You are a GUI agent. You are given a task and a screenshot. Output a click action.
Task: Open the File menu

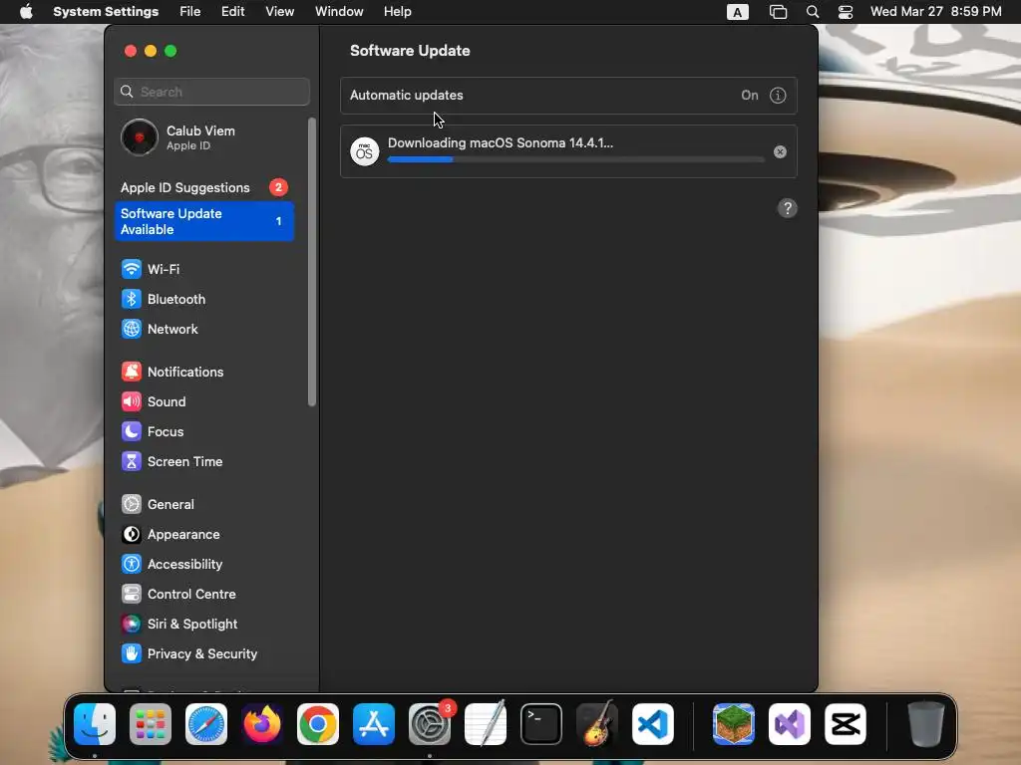coord(190,12)
